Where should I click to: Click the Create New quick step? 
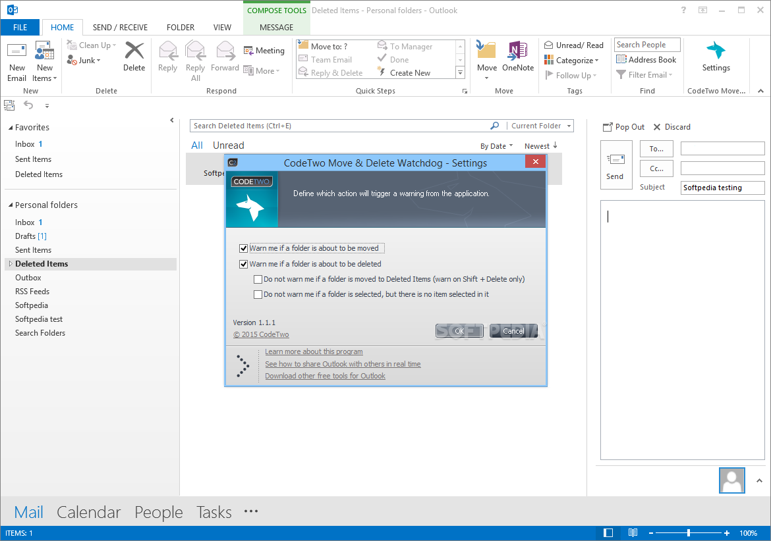coord(404,72)
